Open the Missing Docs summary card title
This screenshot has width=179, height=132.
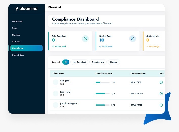click(x=105, y=36)
